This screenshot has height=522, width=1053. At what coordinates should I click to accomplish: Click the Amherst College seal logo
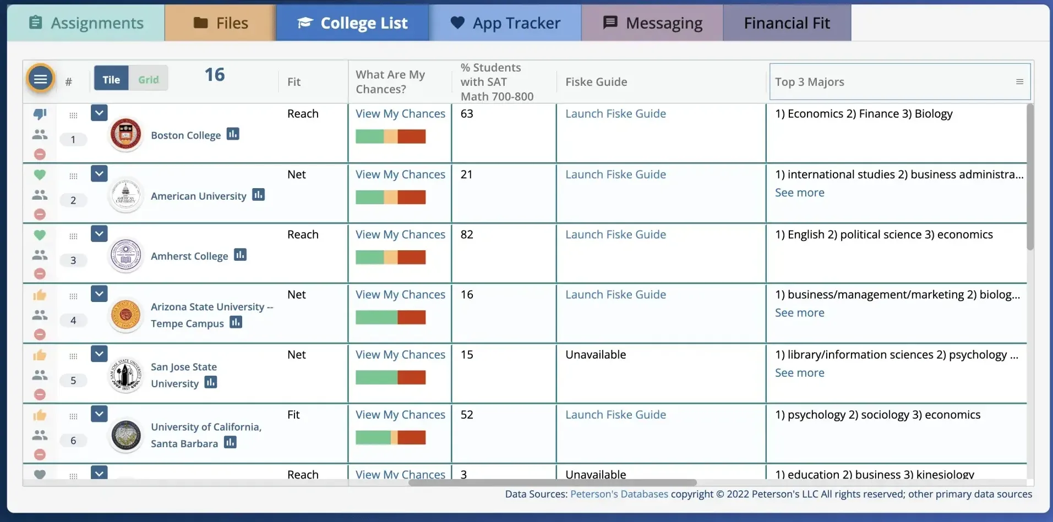pos(126,256)
